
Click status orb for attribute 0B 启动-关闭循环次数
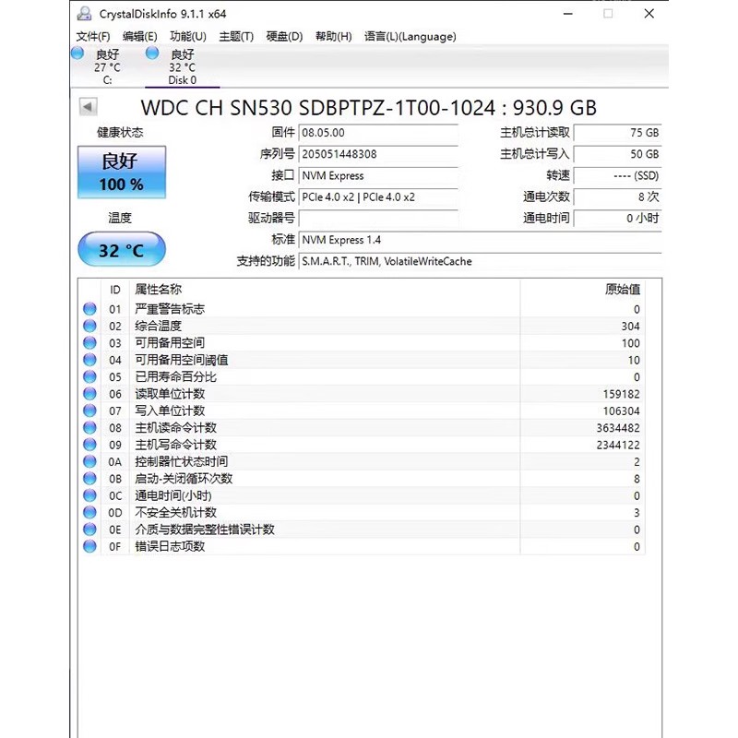[x=89, y=478]
